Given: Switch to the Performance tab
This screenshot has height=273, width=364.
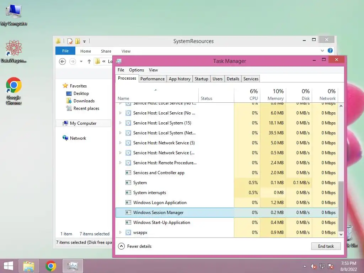Looking at the screenshot, I should pos(152,79).
